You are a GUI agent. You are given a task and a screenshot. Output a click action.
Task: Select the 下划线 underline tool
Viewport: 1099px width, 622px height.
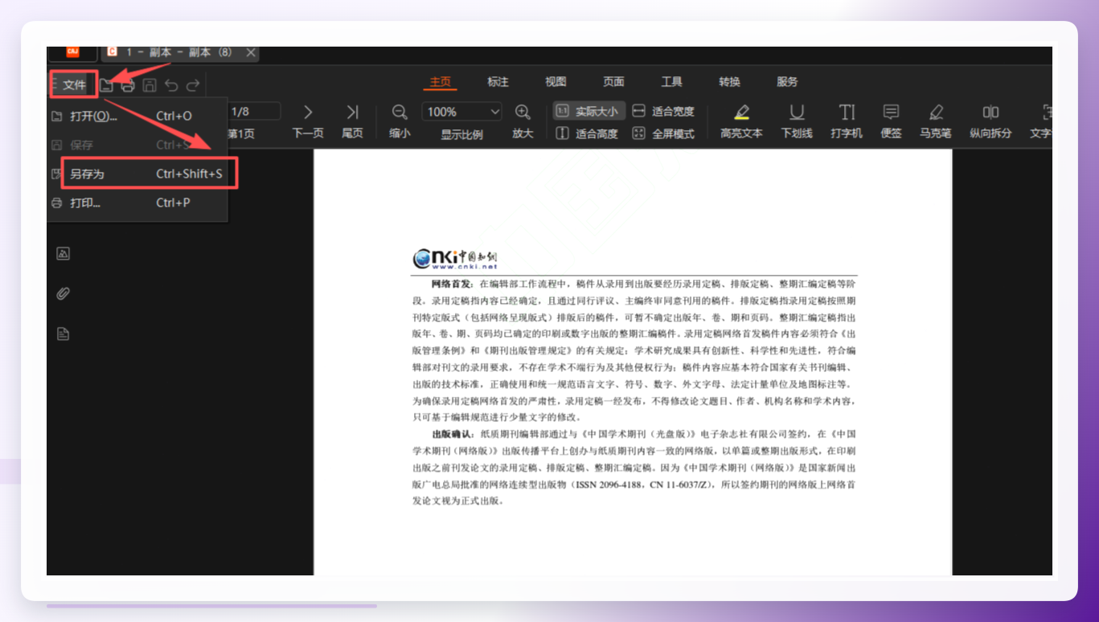coord(797,121)
